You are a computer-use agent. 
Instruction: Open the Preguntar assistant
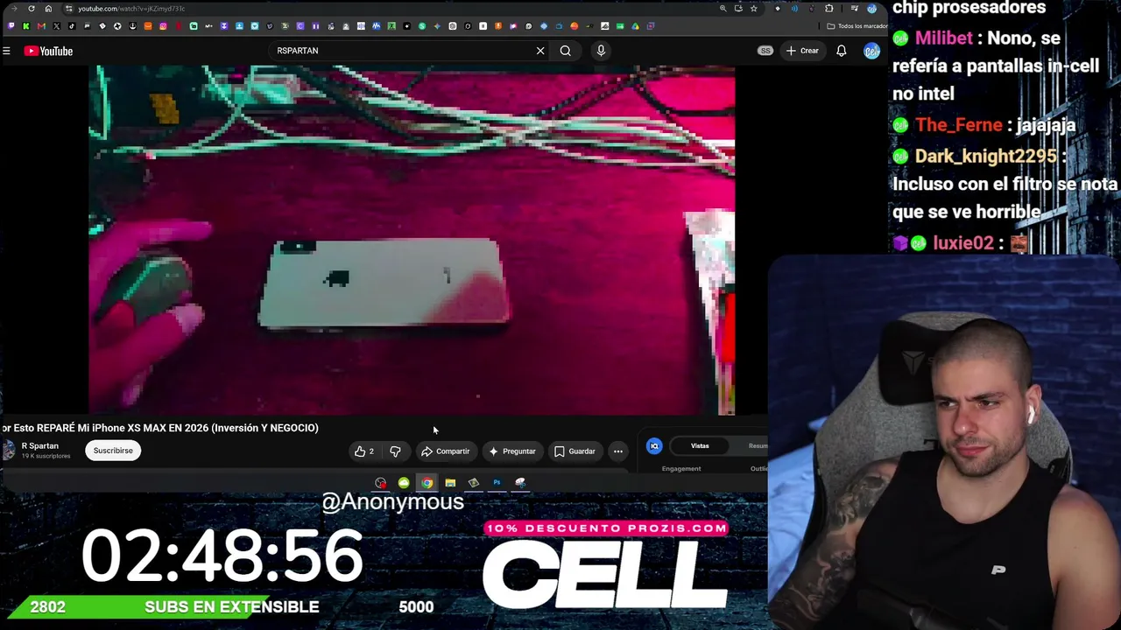tap(512, 451)
